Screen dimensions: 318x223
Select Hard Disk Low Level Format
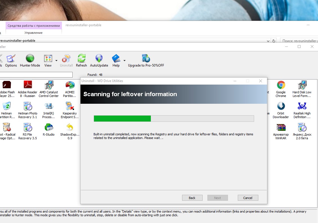pos(302,89)
